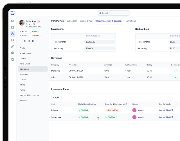This screenshot has width=180, height=141.
Task: Click the phone call icon under the patient balances
Action: pos(29,41)
